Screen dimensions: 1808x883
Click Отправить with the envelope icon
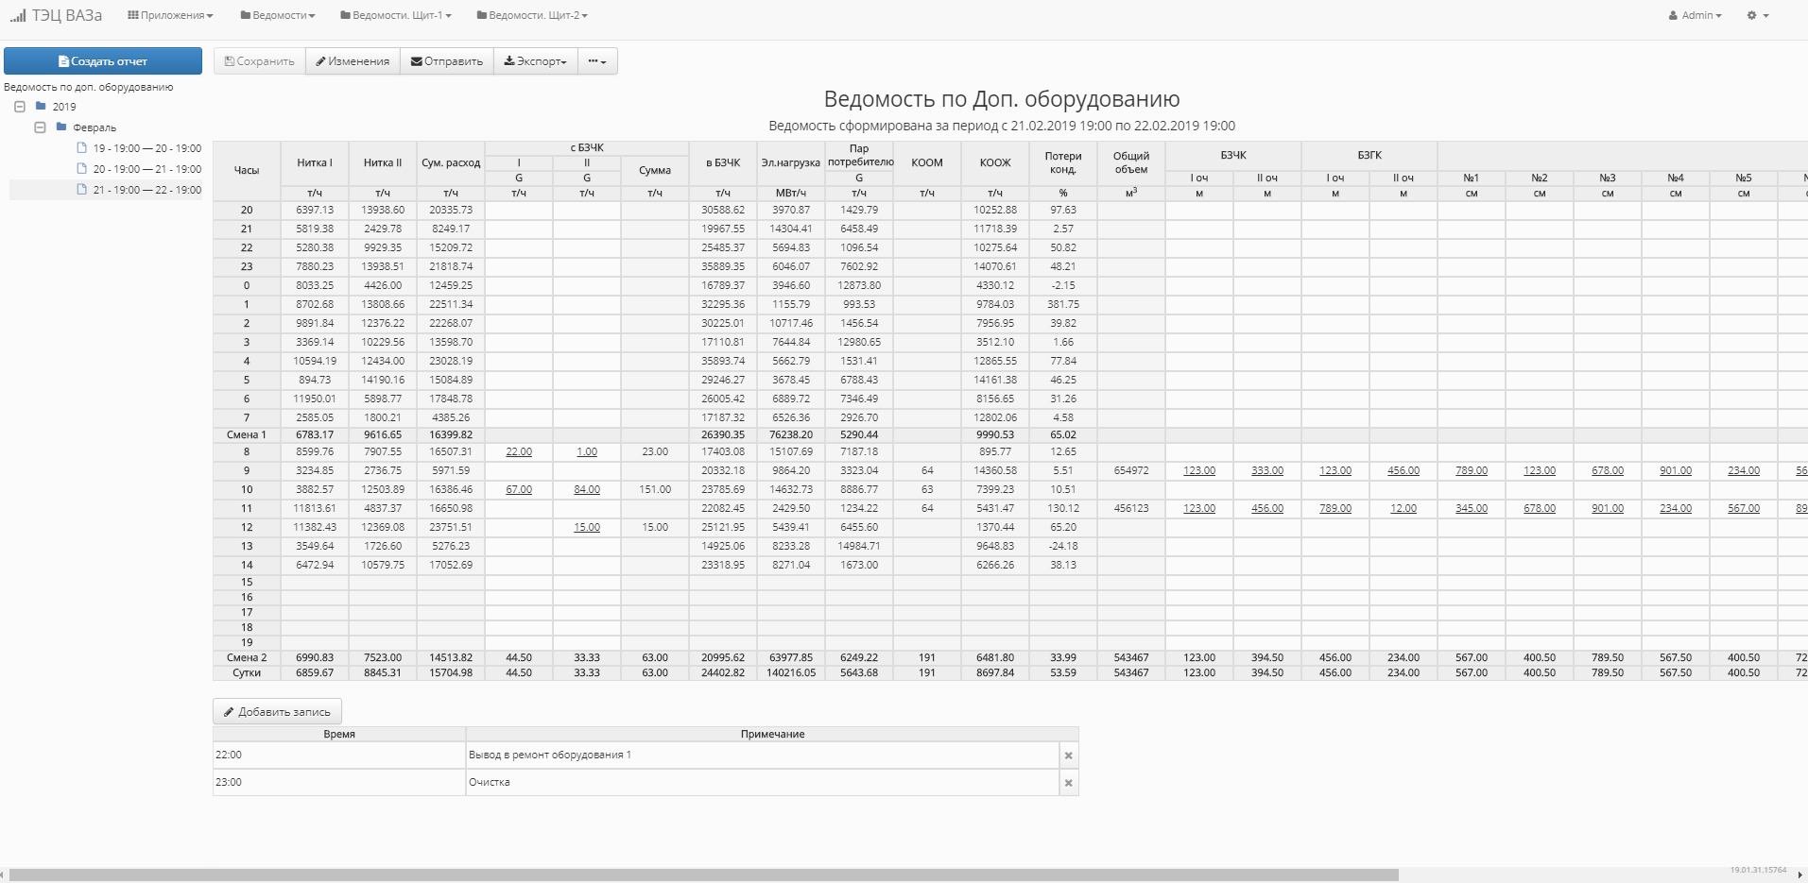pos(447,61)
